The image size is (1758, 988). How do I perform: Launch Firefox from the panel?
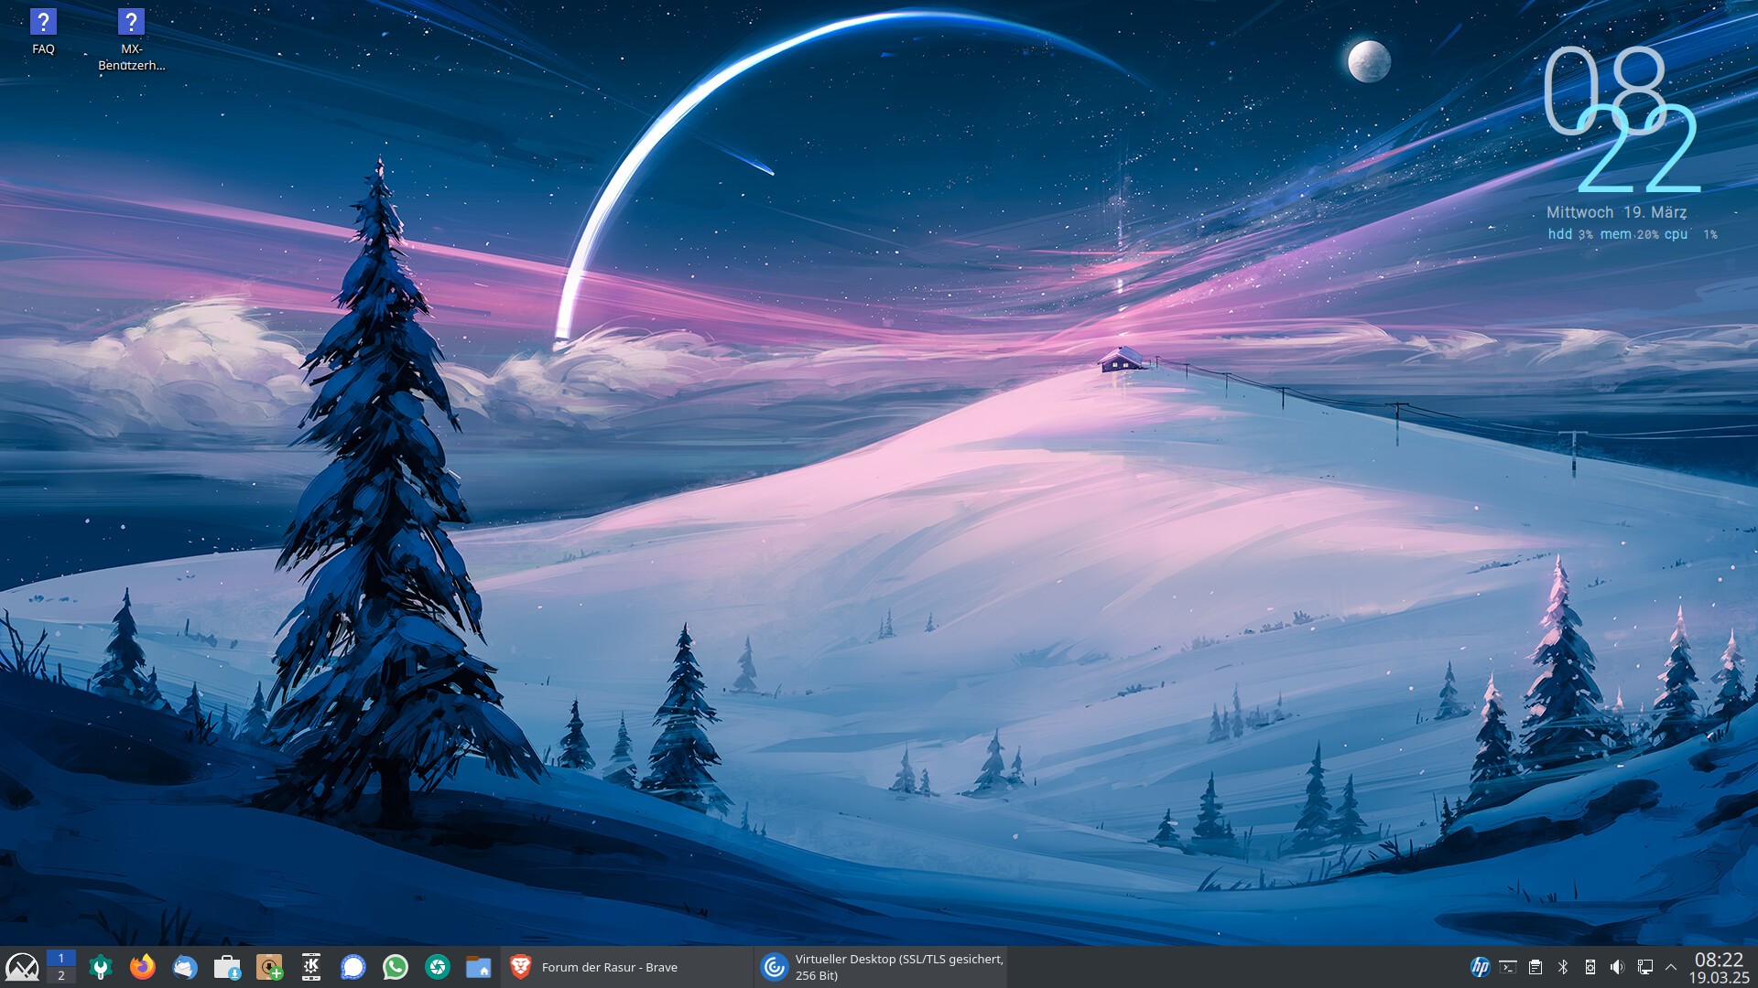(x=142, y=967)
